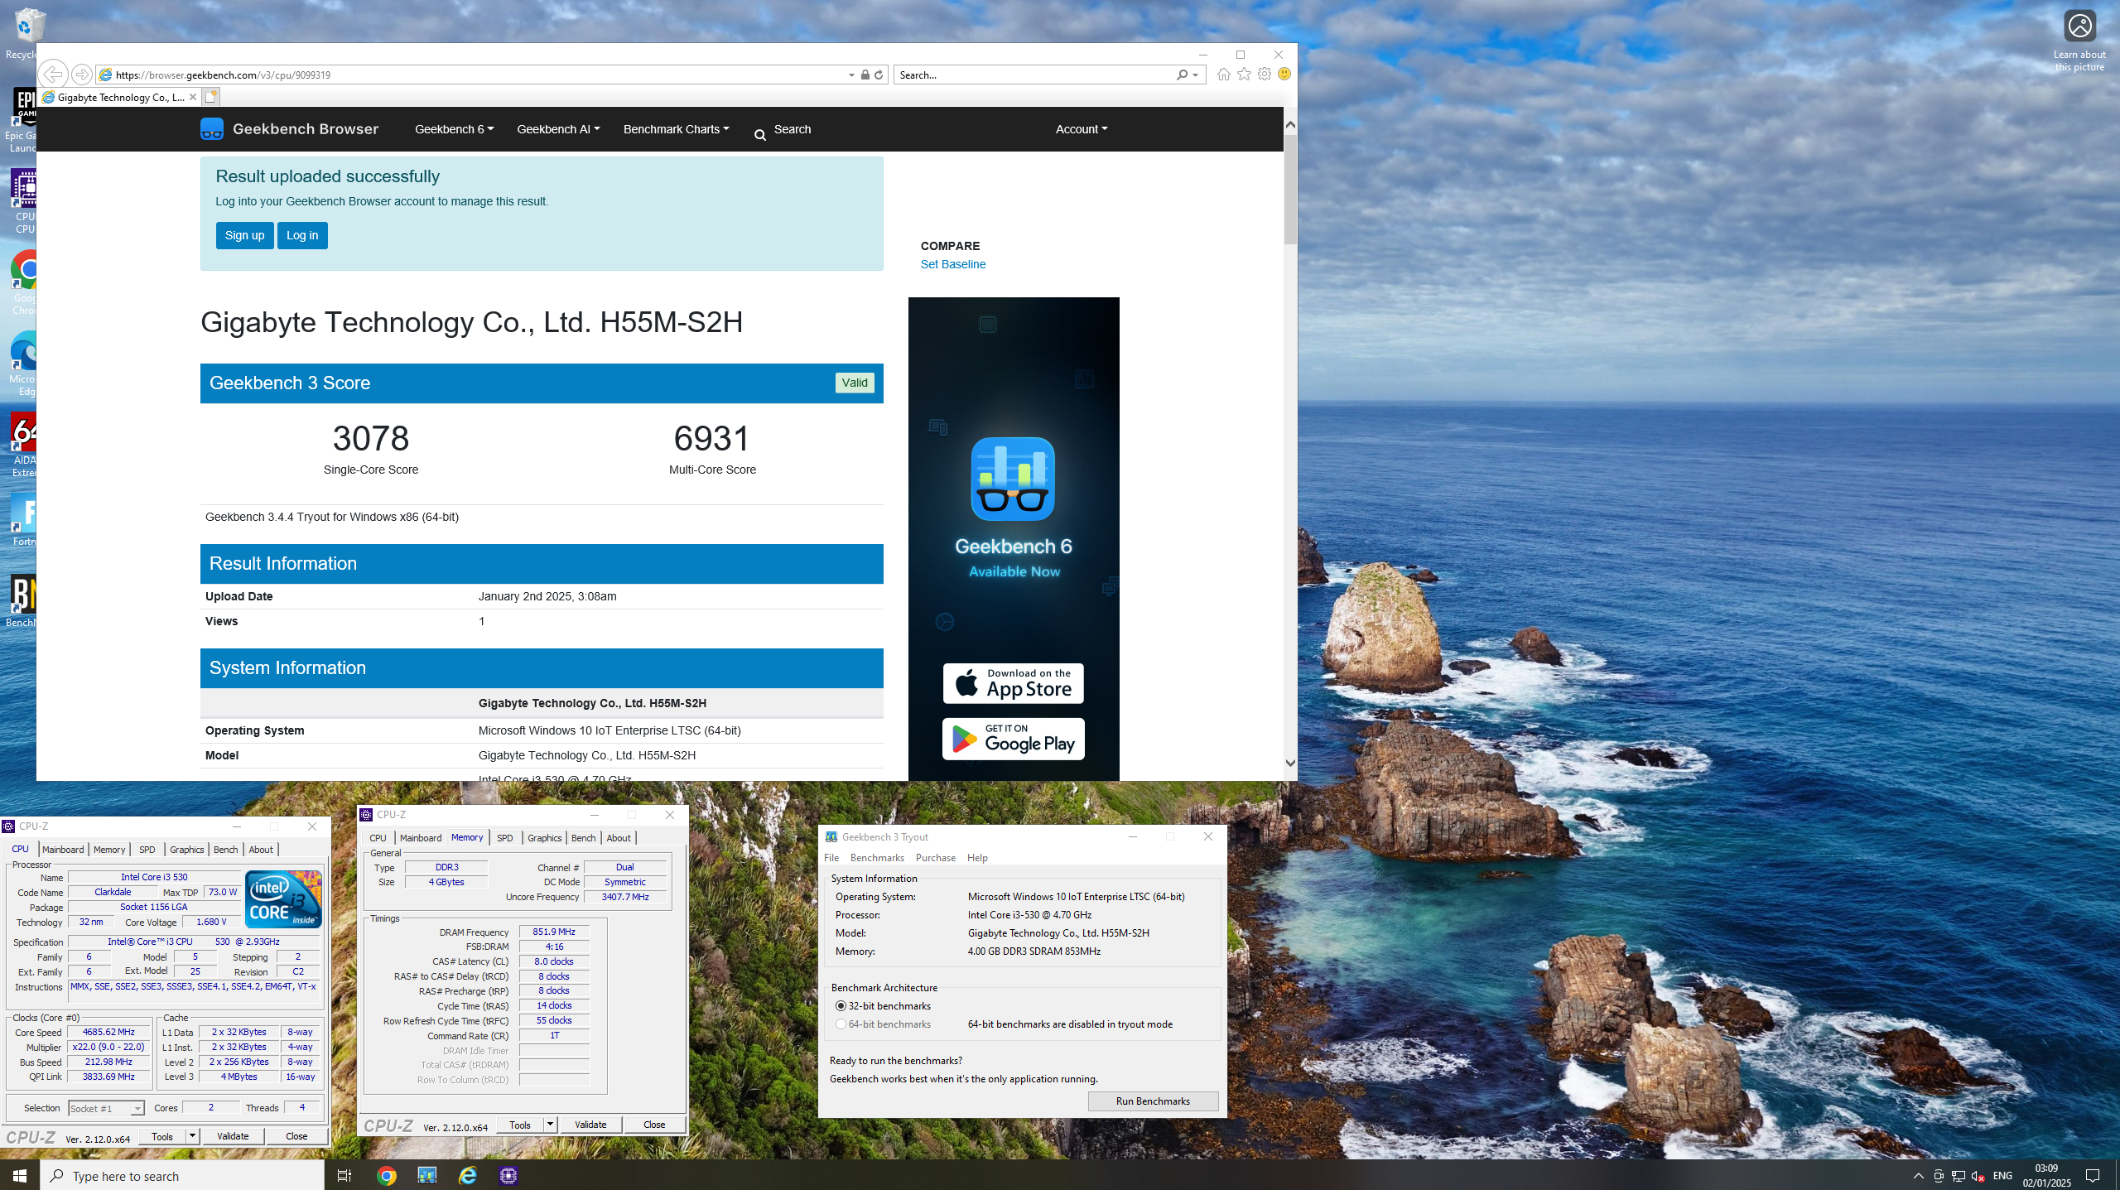Select 64-bit benchmarks radio button
The image size is (2120, 1190).
[x=841, y=1024]
